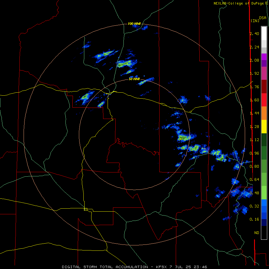Click the 1.92 legend value
The height and width of the screenshot is (269, 269).
[x=254, y=74]
